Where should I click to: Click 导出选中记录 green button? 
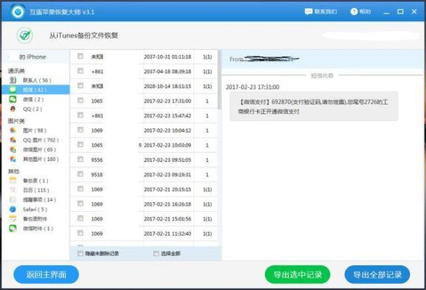click(x=298, y=275)
